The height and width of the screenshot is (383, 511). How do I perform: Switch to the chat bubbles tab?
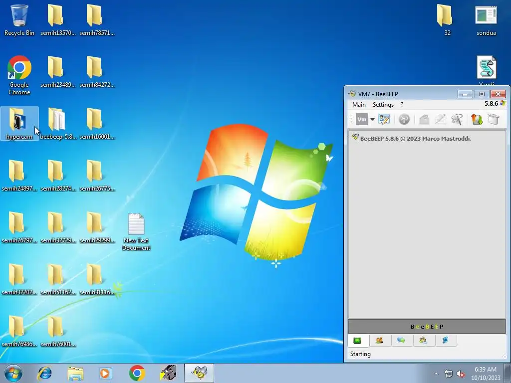[401, 341]
